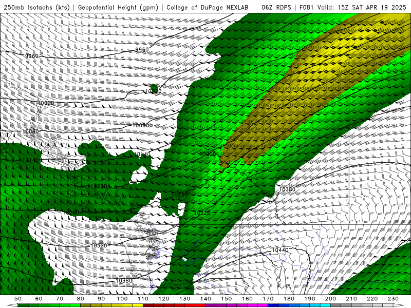Click the '250mb Isotachs (kts)' title text

(x=36, y=7)
